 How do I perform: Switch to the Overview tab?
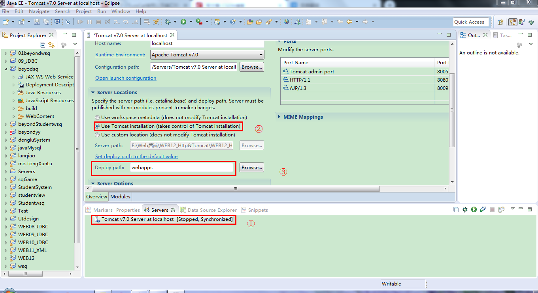[96, 196]
